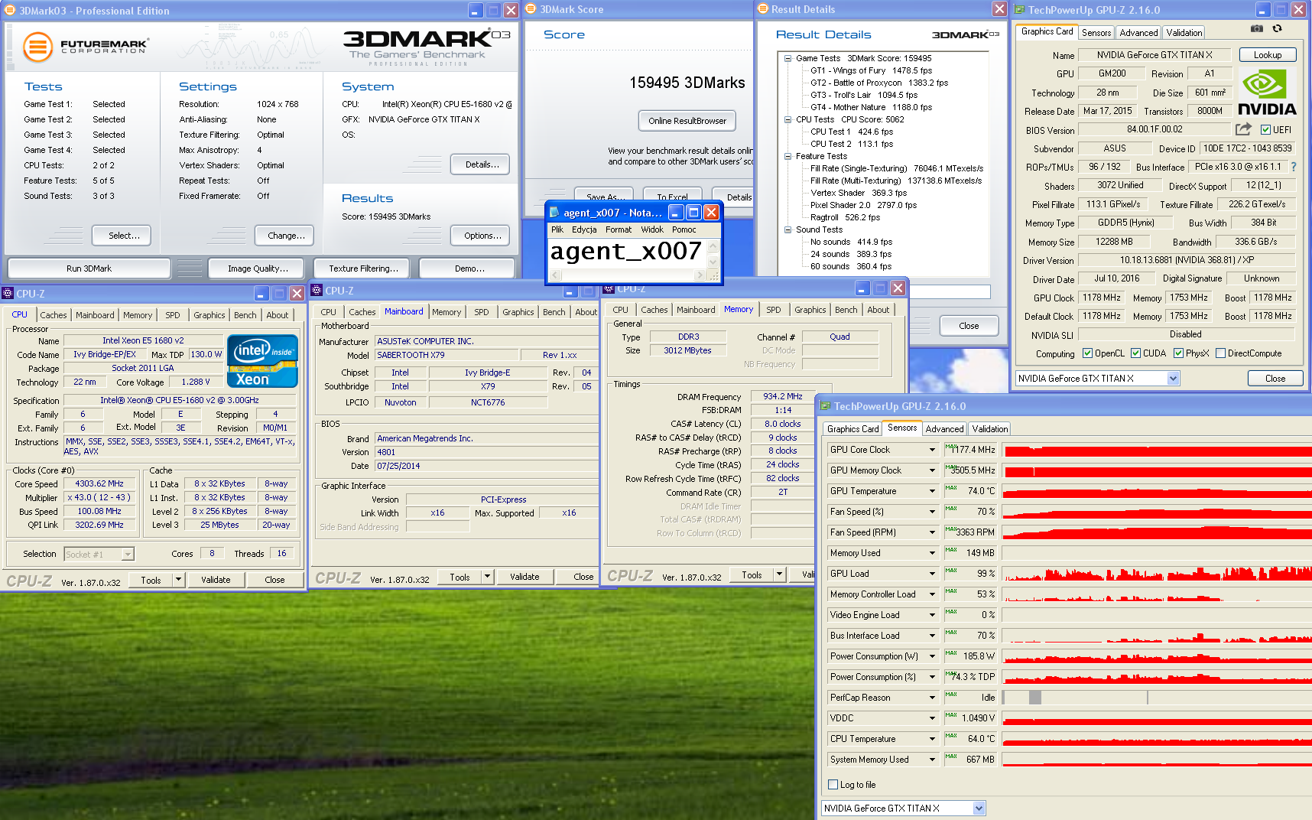Open the GPU Core Clock sensor dropdown

click(x=932, y=450)
